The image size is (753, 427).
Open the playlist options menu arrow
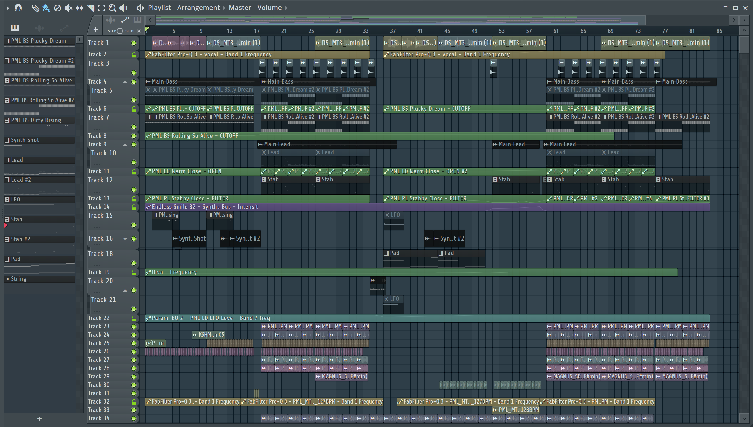point(8,8)
